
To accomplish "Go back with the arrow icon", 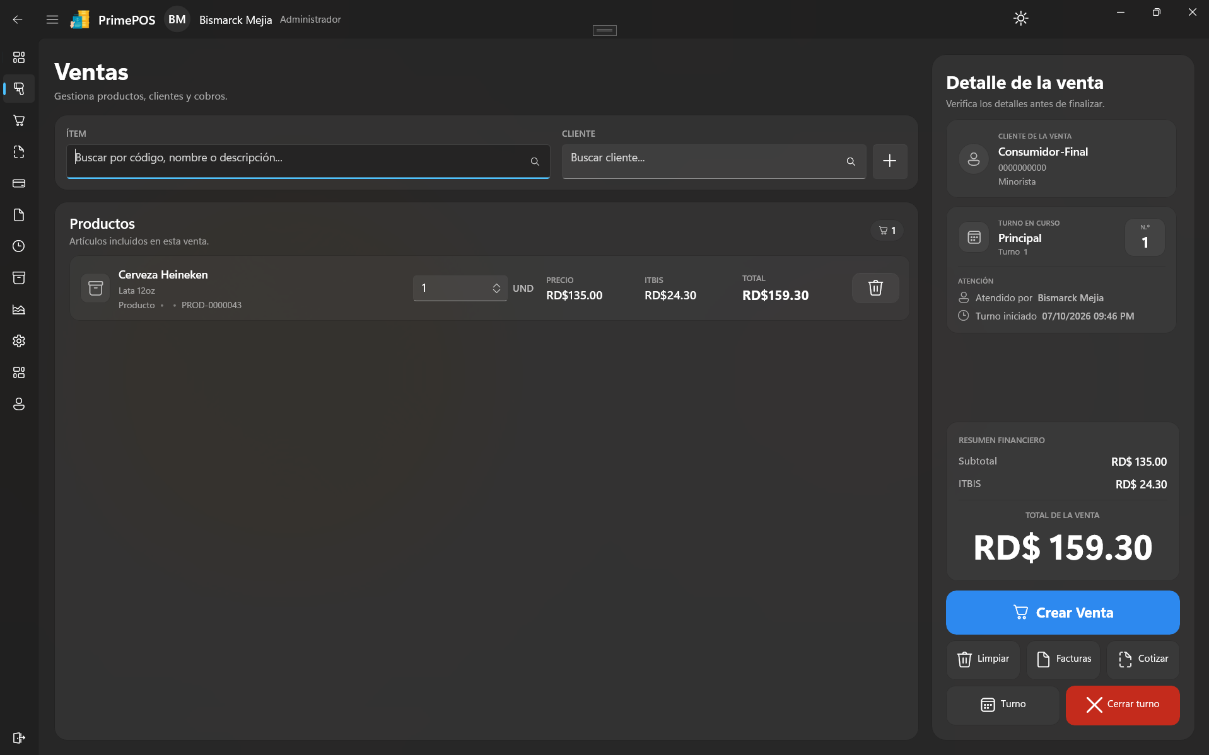I will [x=18, y=20].
